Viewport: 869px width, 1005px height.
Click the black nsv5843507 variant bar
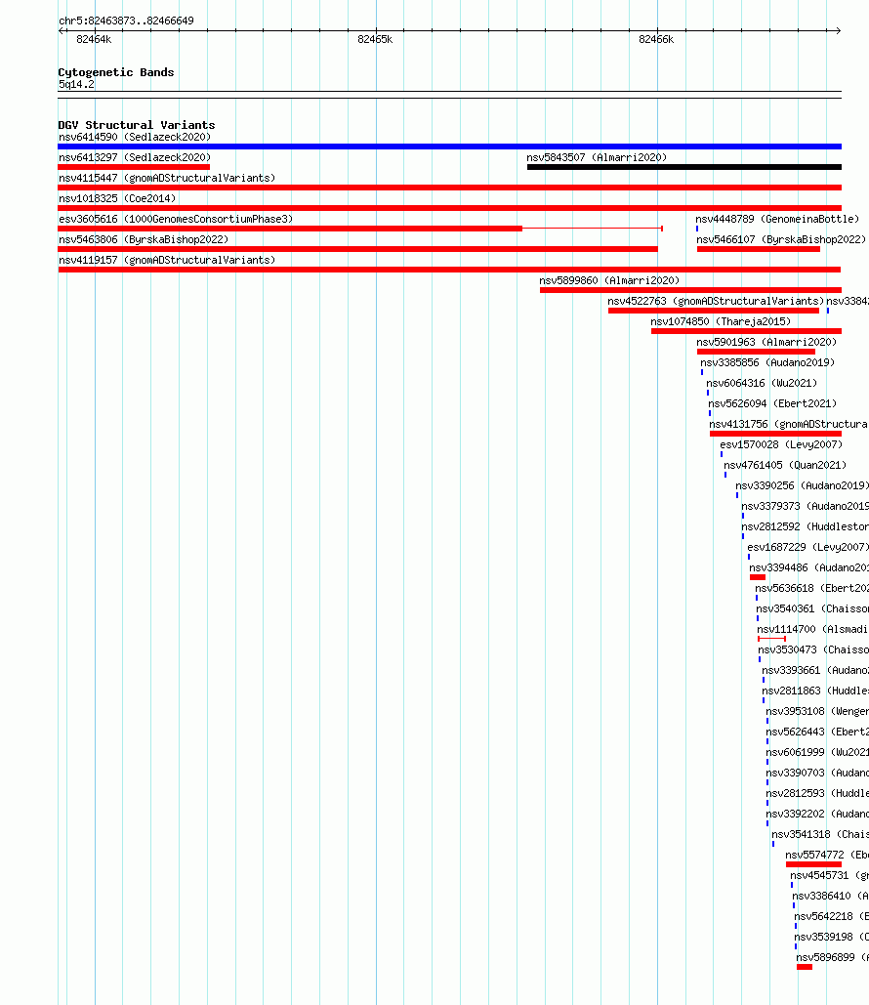tap(684, 167)
